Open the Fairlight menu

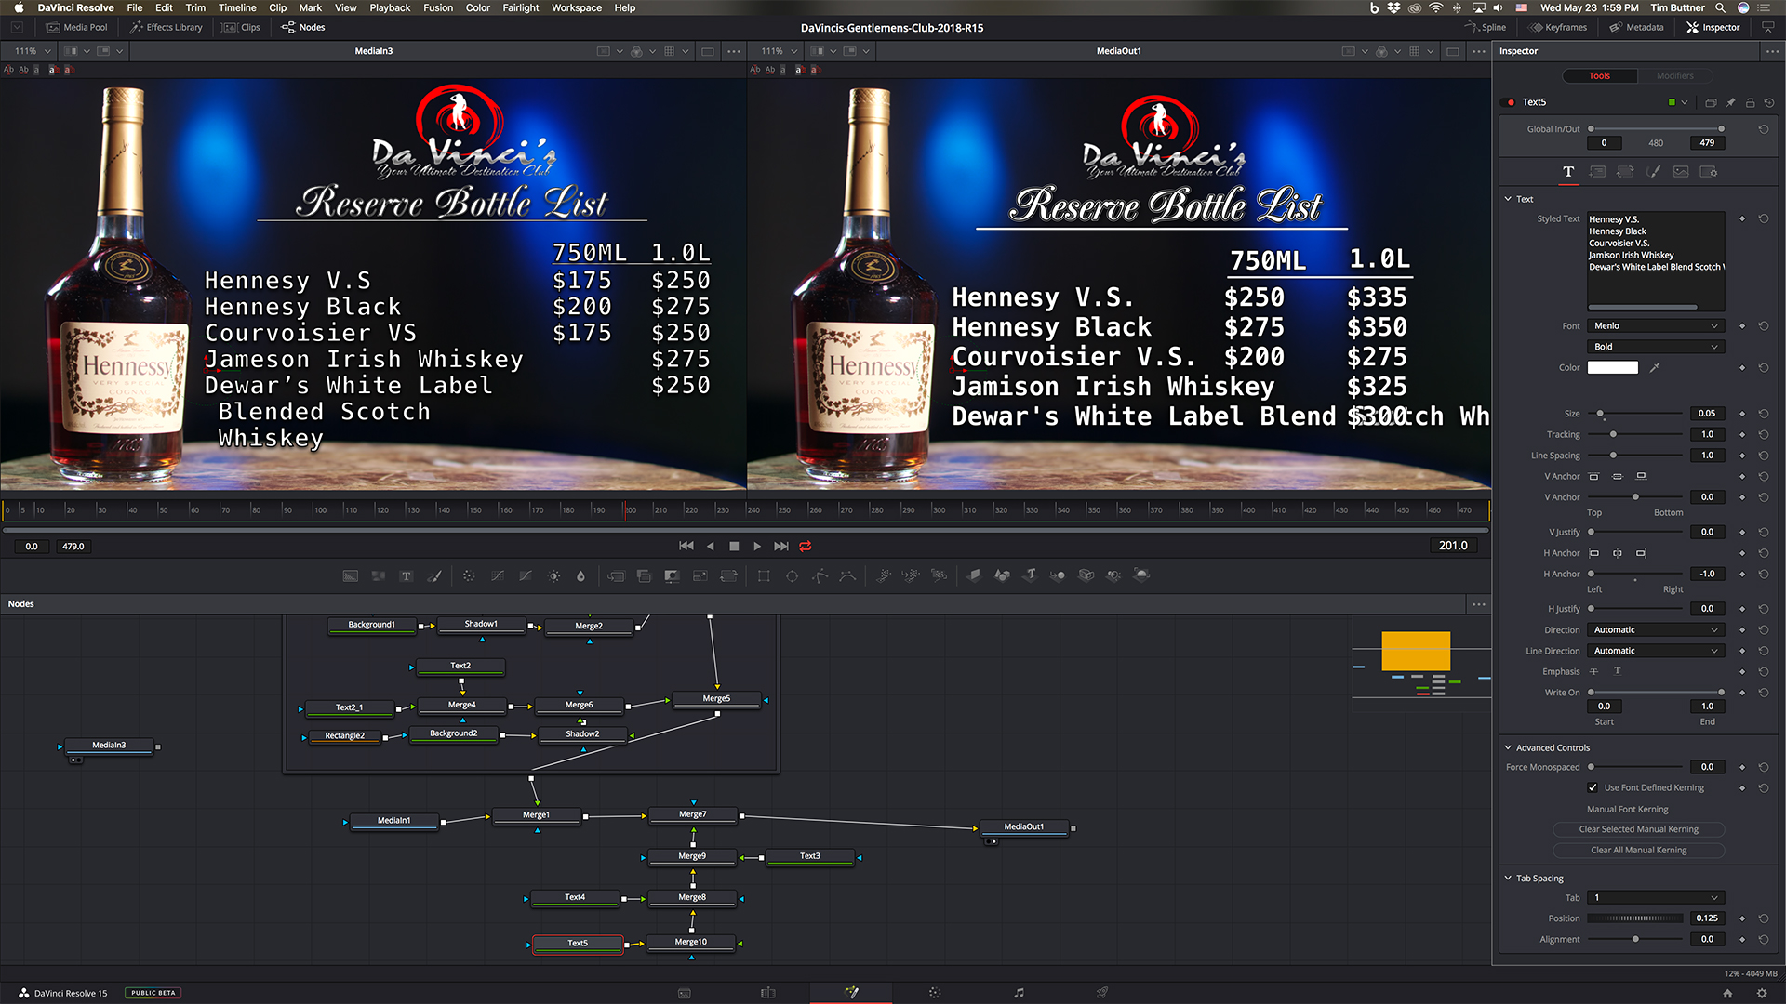(x=521, y=7)
